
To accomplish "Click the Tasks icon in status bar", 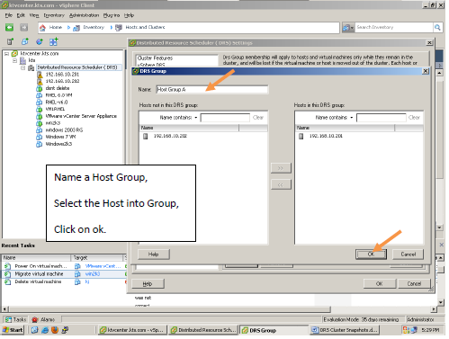I will (8, 319).
